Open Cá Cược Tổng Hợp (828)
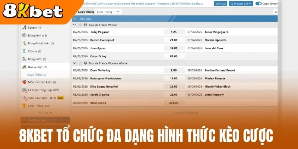Screen dimensions: 298x149 [x=45, y=90]
